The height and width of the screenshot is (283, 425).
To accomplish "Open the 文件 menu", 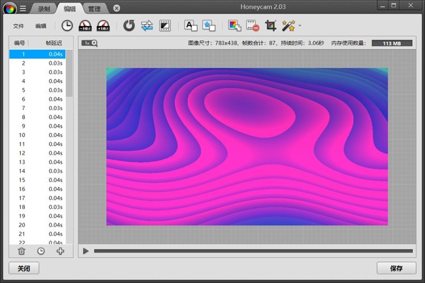I will pos(19,26).
